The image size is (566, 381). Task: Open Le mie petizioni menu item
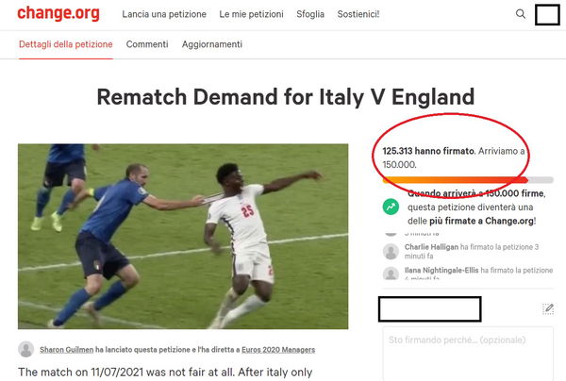251,14
